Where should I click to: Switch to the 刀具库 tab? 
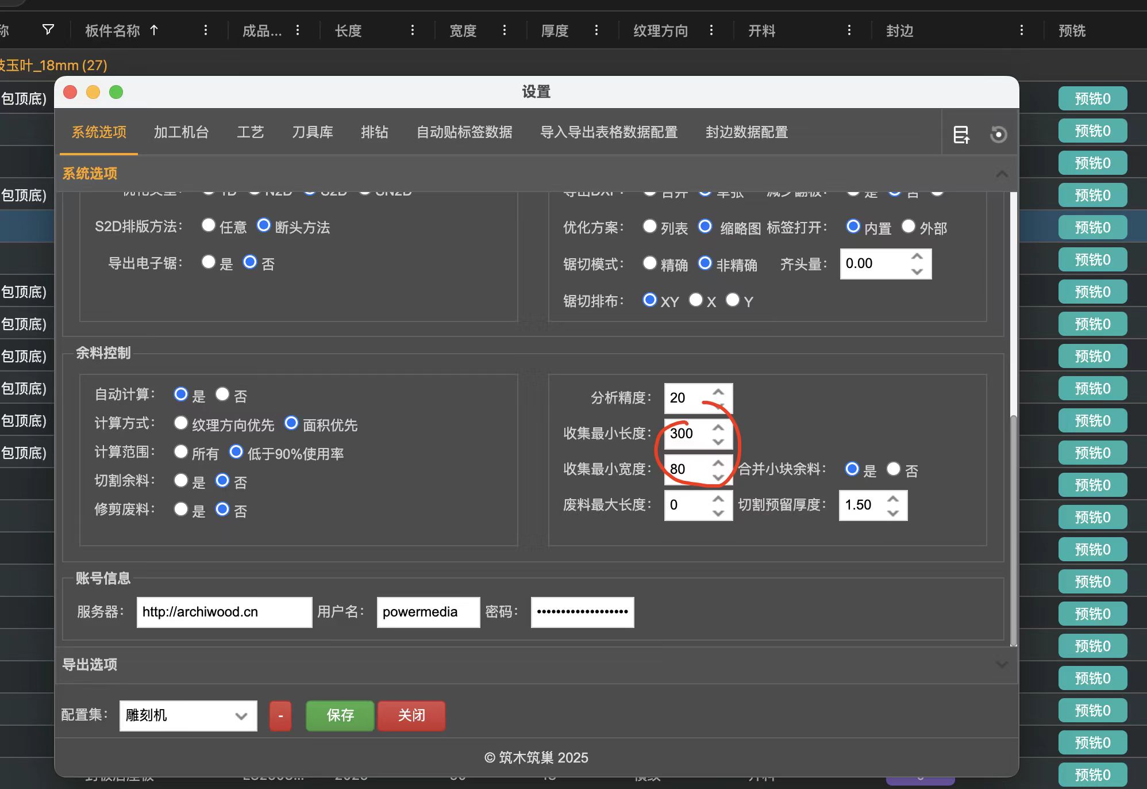312,132
